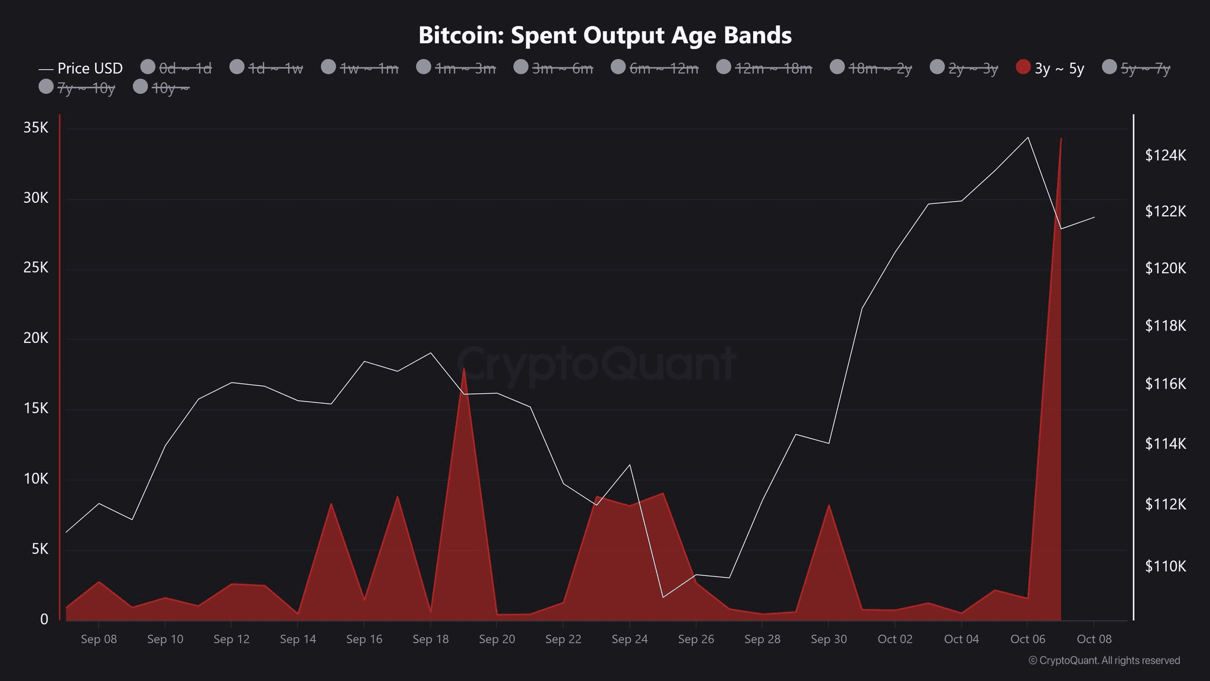1210x681 pixels.
Task: Toggle the 0d ~ 1d age band
Action: coord(148,67)
